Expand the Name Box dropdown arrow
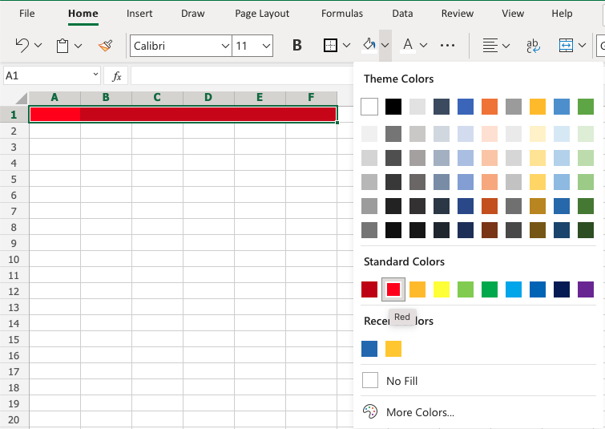 95,75
